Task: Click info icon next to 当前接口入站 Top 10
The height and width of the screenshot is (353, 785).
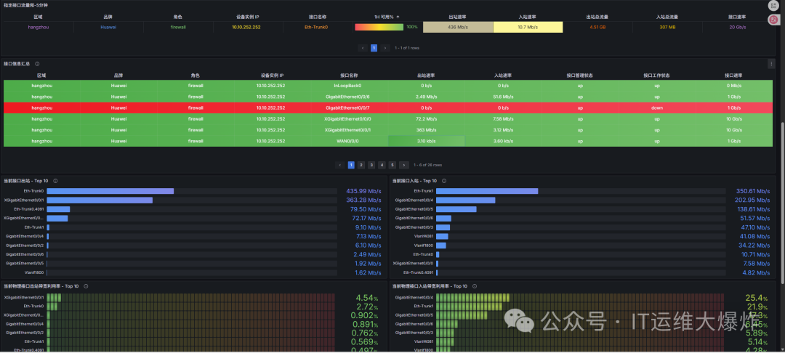Action: pos(443,181)
